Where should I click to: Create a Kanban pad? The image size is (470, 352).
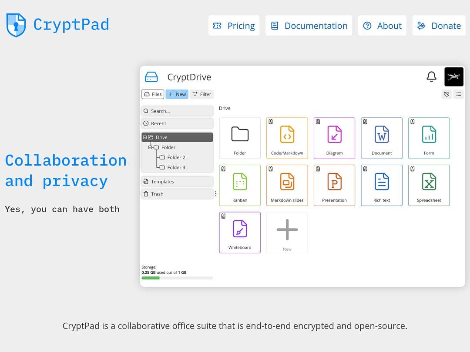(240, 185)
